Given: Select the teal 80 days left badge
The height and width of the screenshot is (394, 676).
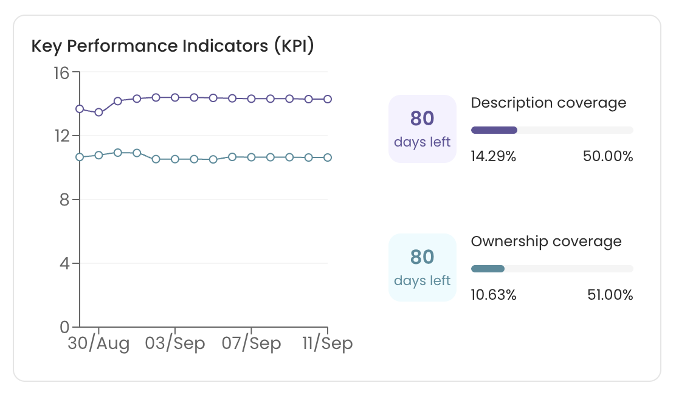Looking at the screenshot, I should [x=422, y=268].
